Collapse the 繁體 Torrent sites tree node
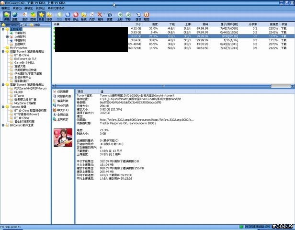This screenshot has height=230, width=295. (3, 85)
